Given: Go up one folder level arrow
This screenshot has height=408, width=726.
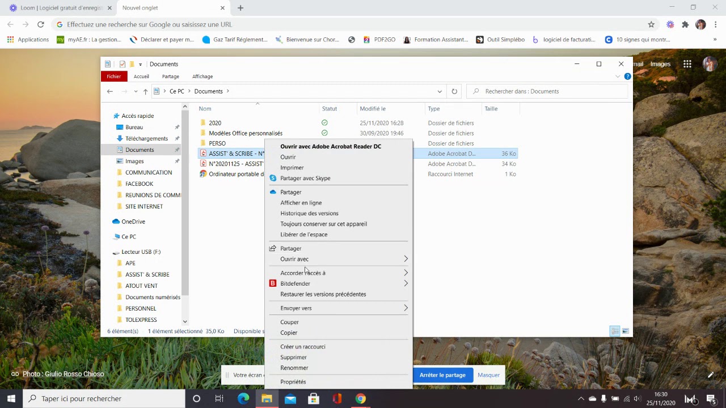Looking at the screenshot, I should tap(145, 91).
